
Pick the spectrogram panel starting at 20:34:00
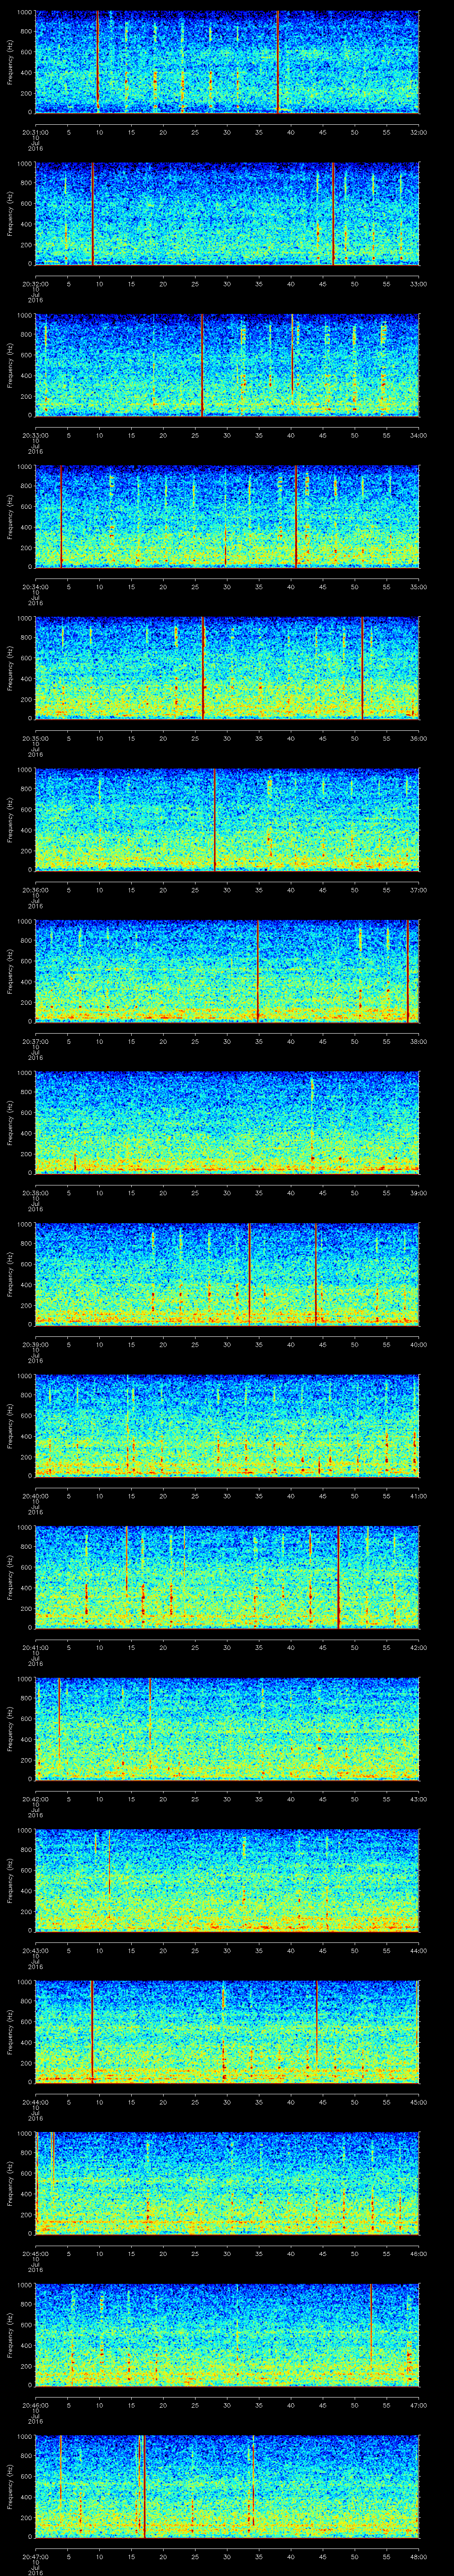click(x=227, y=517)
